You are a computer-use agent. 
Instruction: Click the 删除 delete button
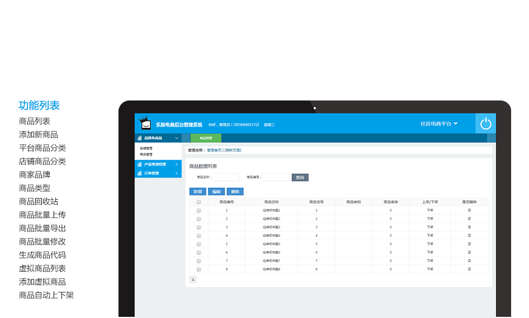tap(235, 191)
